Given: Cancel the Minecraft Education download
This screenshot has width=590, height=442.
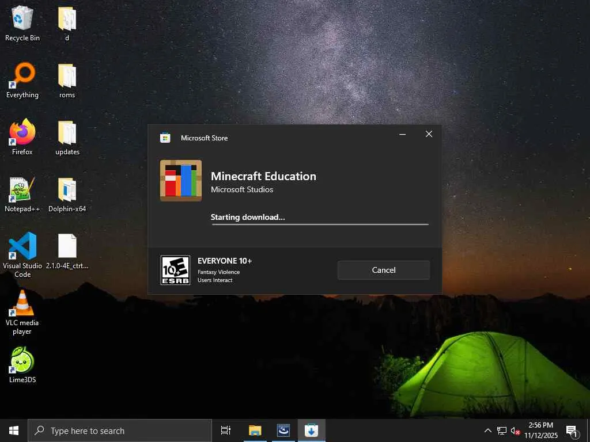Looking at the screenshot, I should 383,270.
